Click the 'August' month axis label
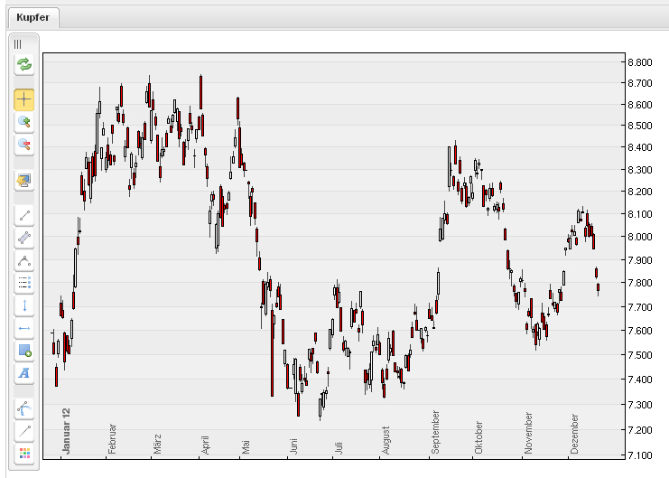 click(x=386, y=440)
